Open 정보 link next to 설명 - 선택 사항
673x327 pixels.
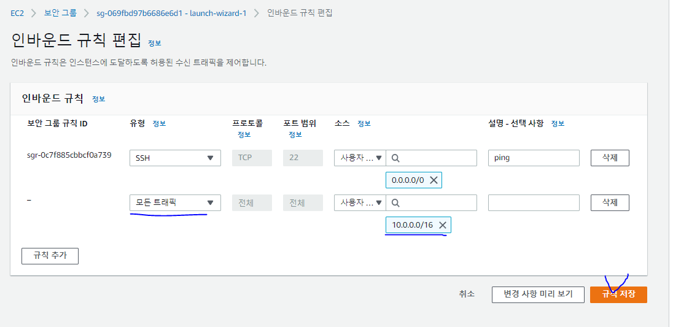[558, 123]
